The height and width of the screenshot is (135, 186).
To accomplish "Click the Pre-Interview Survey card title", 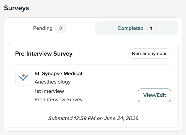I will [x=44, y=54].
